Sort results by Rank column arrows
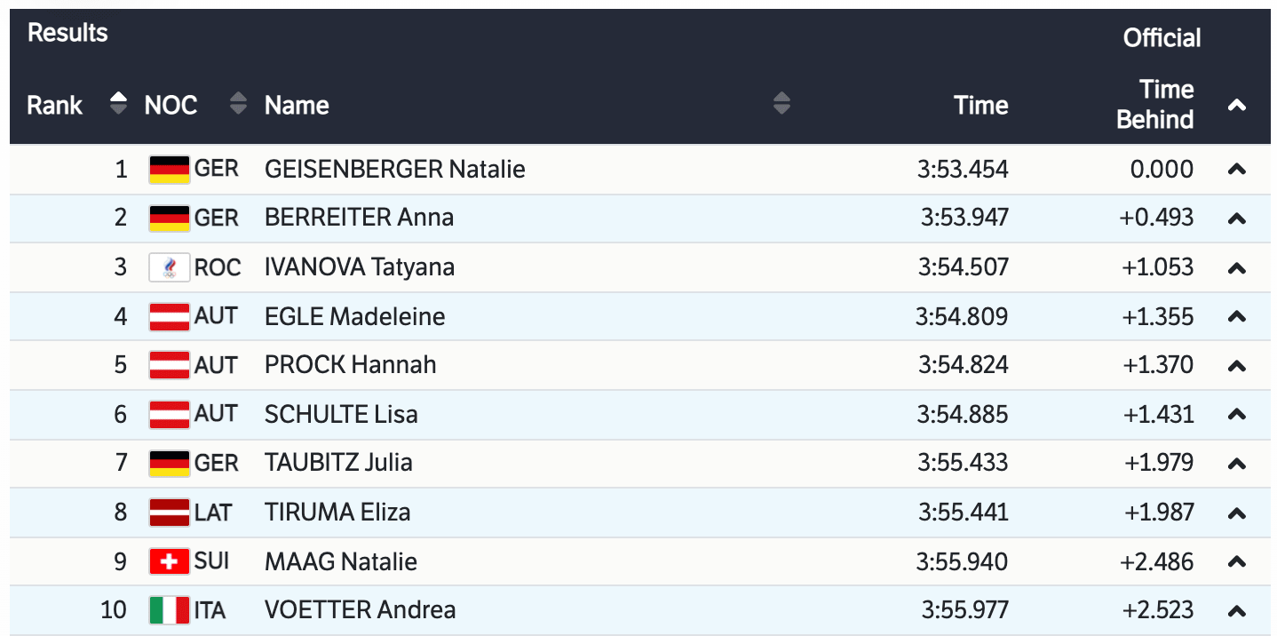 (118, 104)
